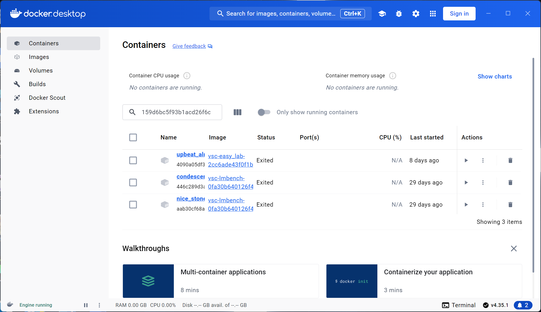Delete the condescen container
541x312 pixels.
pos(510,182)
